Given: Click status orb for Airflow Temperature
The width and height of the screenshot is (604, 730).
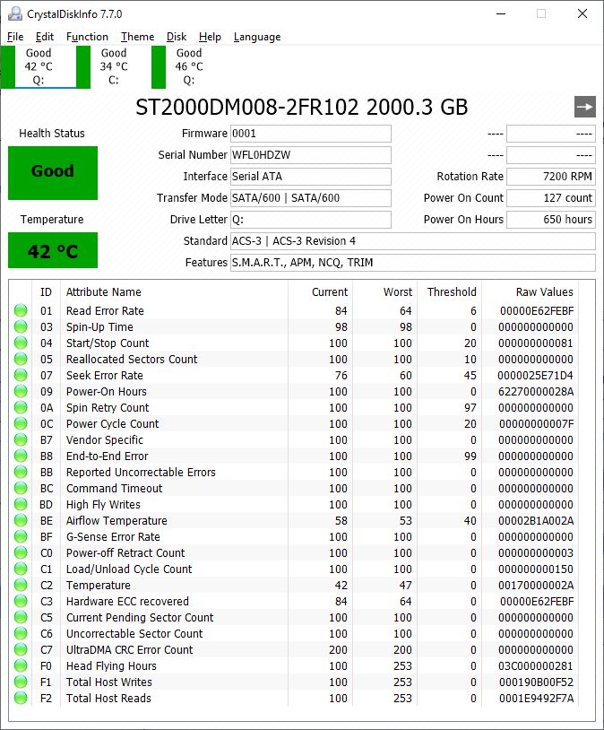Looking at the screenshot, I should click(x=21, y=520).
